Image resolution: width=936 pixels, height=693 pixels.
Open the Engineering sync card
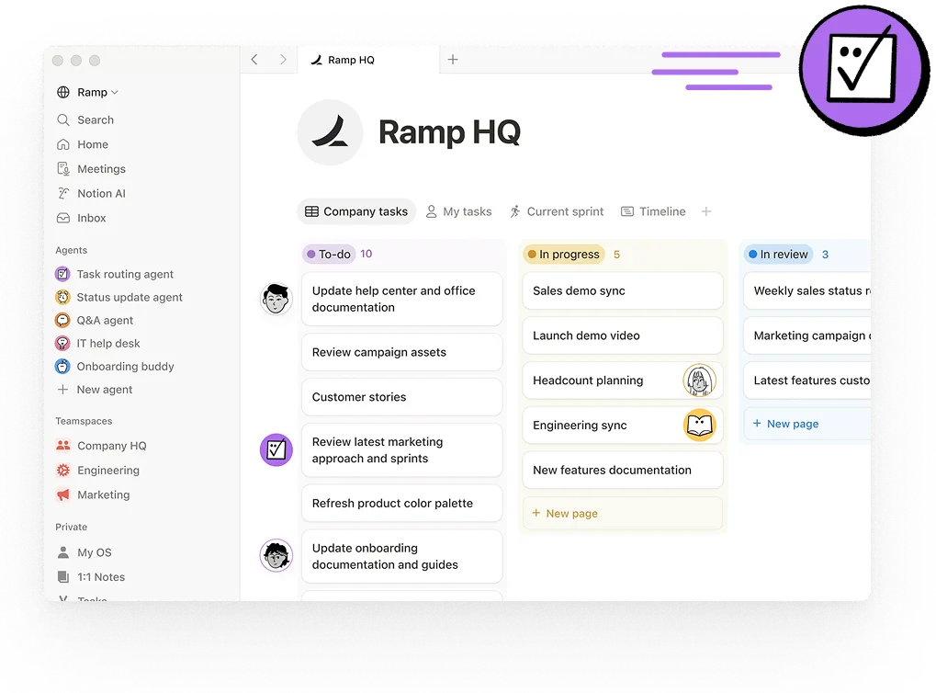pos(623,425)
